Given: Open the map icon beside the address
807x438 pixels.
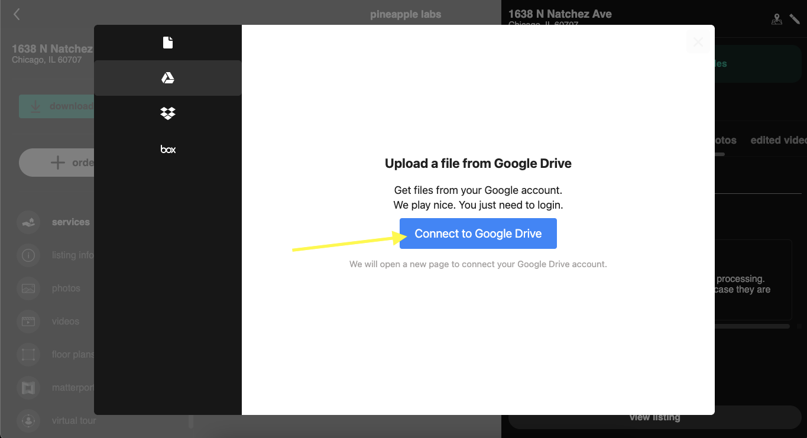Looking at the screenshot, I should click(x=777, y=20).
